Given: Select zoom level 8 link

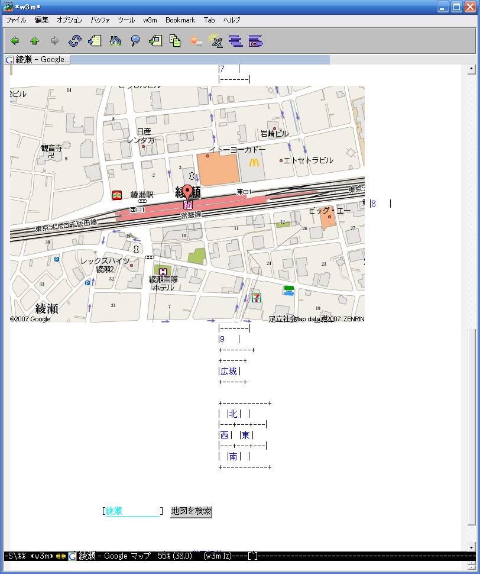Looking at the screenshot, I should coord(373,204).
